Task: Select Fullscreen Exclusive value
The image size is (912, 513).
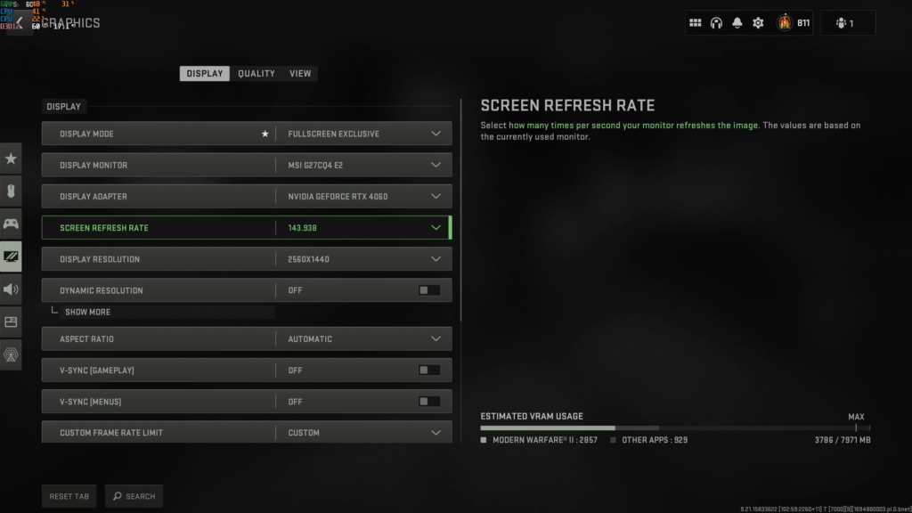Action: coord(333,134)
